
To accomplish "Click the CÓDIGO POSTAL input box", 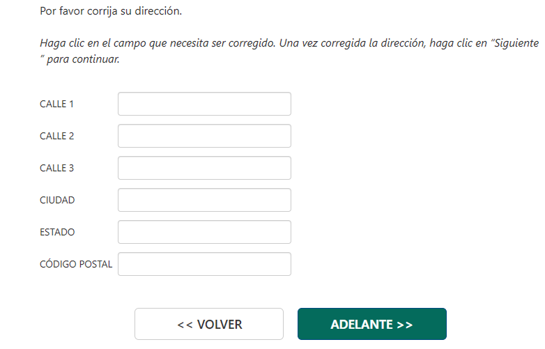I will 204,264.
